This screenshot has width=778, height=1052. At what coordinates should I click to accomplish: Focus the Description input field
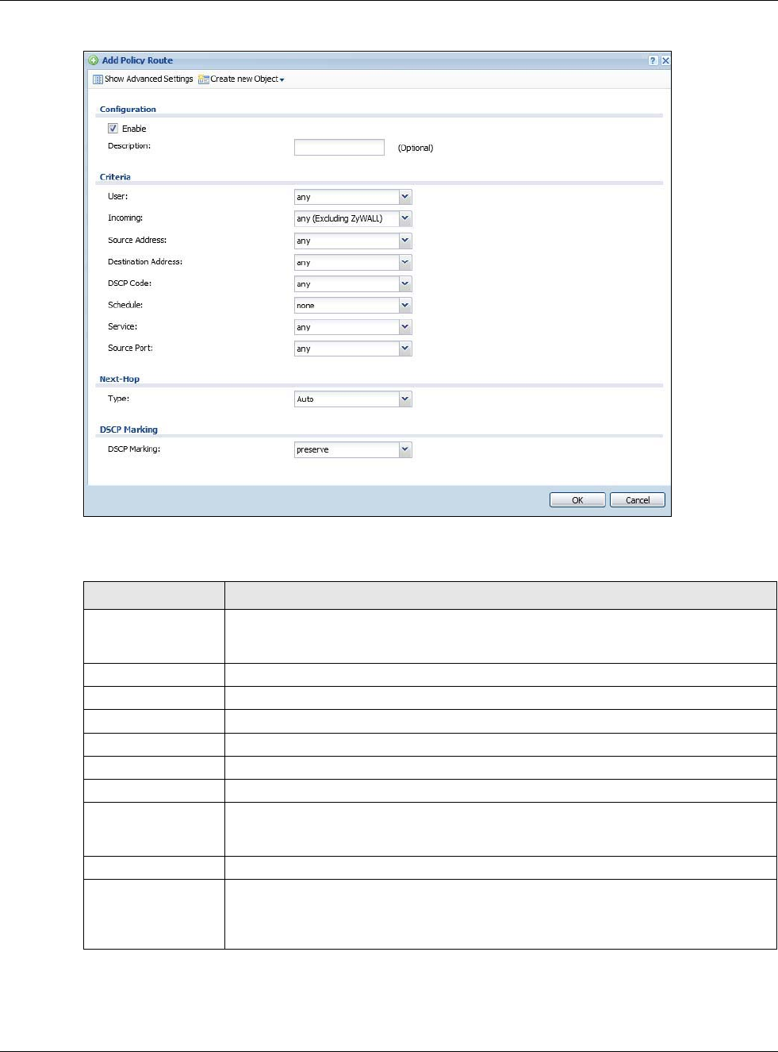coord(339,147)
